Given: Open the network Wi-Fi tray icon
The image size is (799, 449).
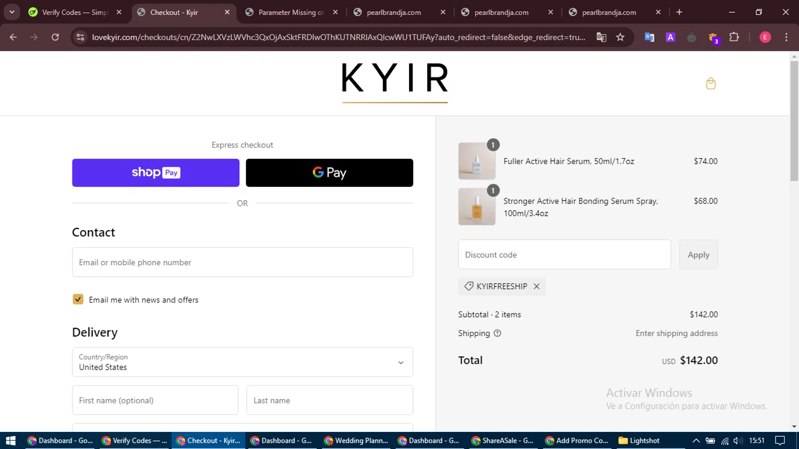Looking at the screenshot, I should (725, 440).
